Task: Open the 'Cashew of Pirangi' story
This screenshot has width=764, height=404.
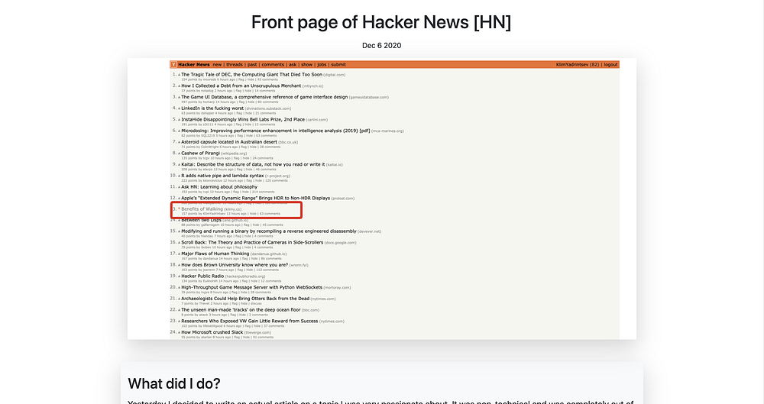Action: click(x=201, y=153)
